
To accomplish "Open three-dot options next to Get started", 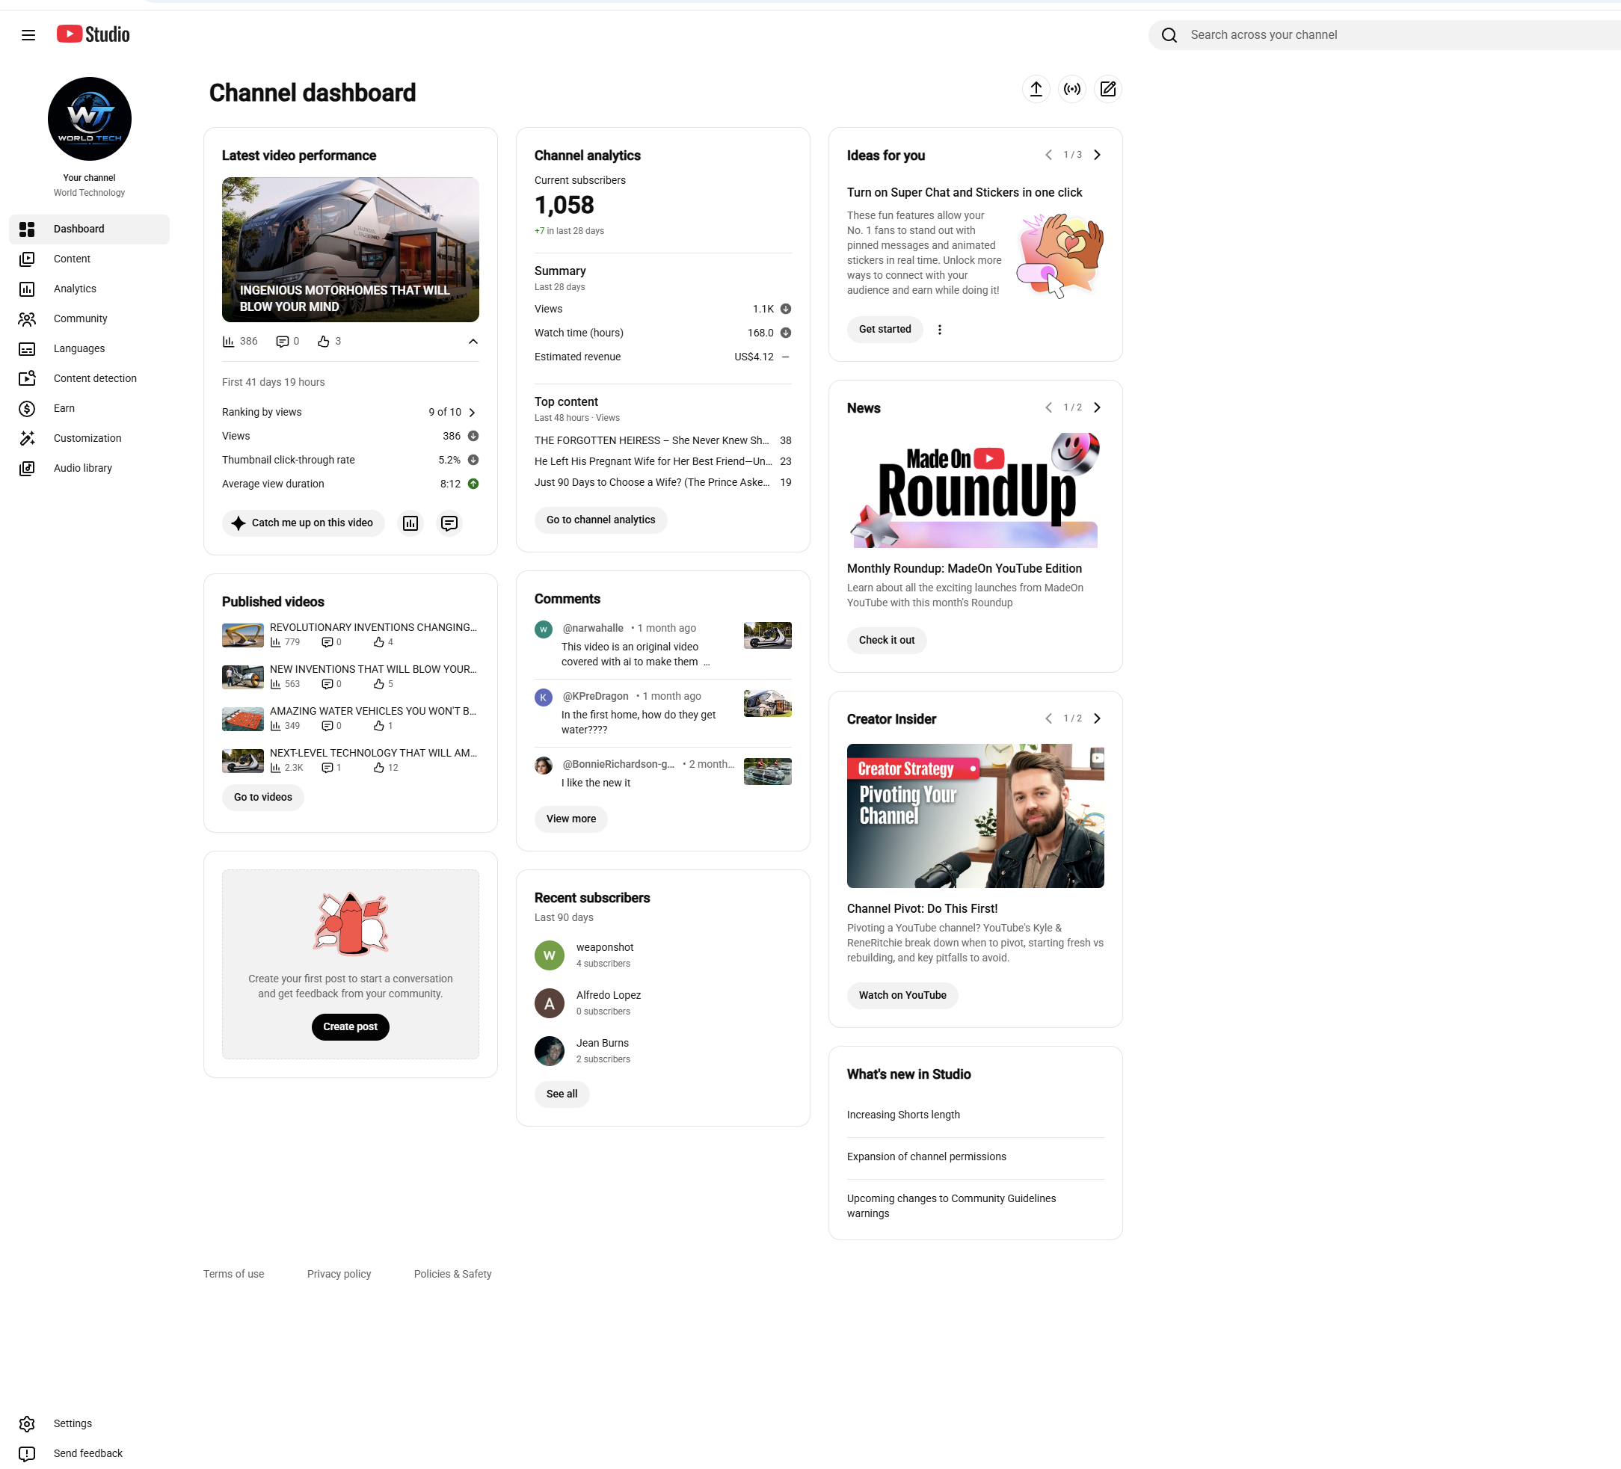I will tap(939, 330).
